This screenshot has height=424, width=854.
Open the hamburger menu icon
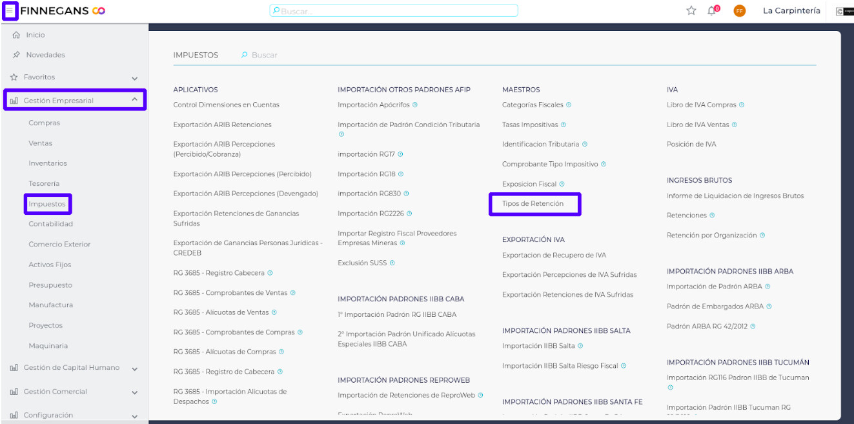tap(10, 11)
